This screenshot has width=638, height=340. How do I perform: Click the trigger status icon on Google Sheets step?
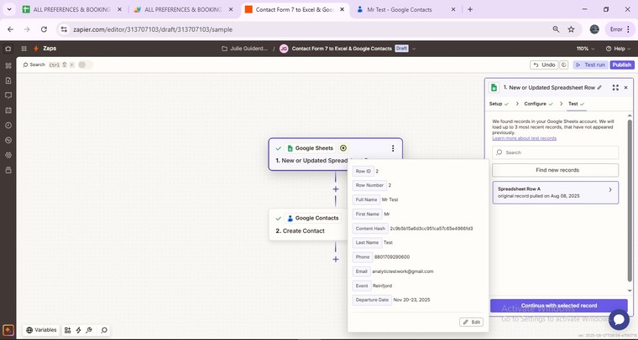click(x=343, y=148)
